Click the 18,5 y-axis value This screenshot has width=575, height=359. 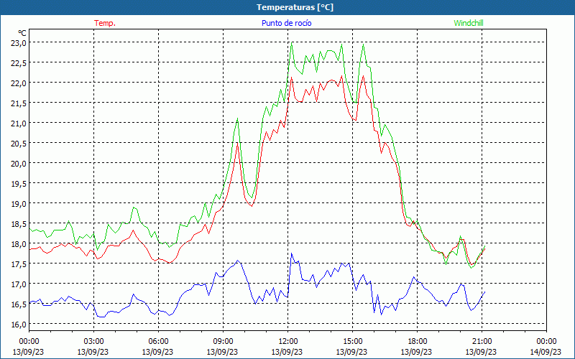(x=19, y=224)
